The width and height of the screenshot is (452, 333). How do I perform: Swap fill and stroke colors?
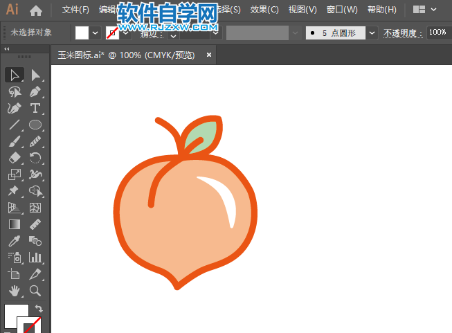point(39,309)
